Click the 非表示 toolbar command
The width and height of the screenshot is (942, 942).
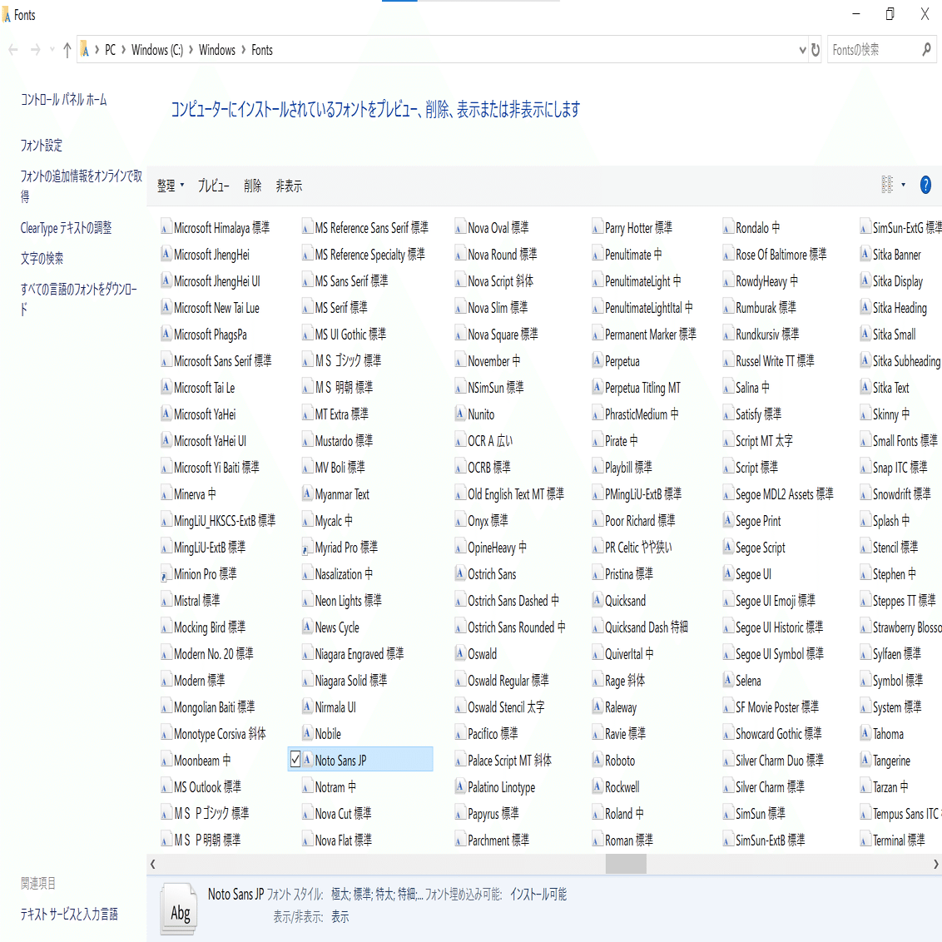(289, 186)
